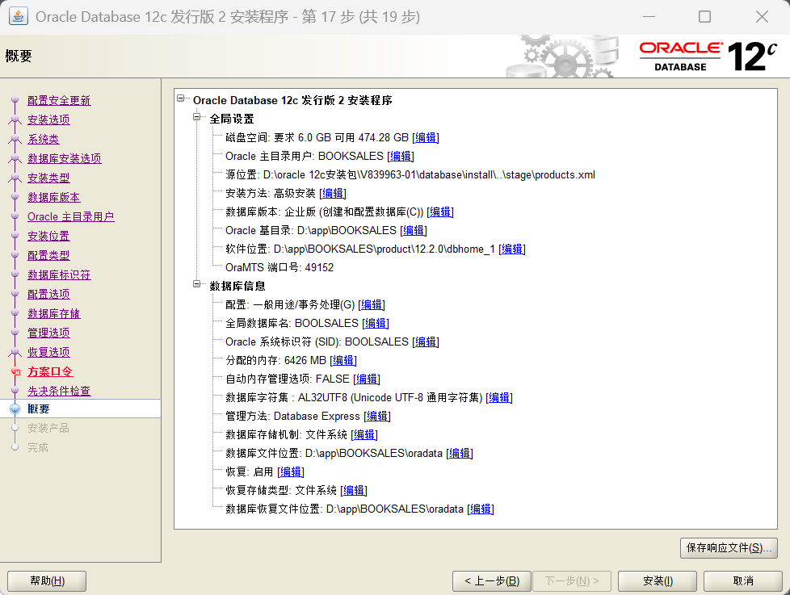
Task: Edit the 数据库字符集 AL32UTF8 entry
Action: click(x=499, y=398)
